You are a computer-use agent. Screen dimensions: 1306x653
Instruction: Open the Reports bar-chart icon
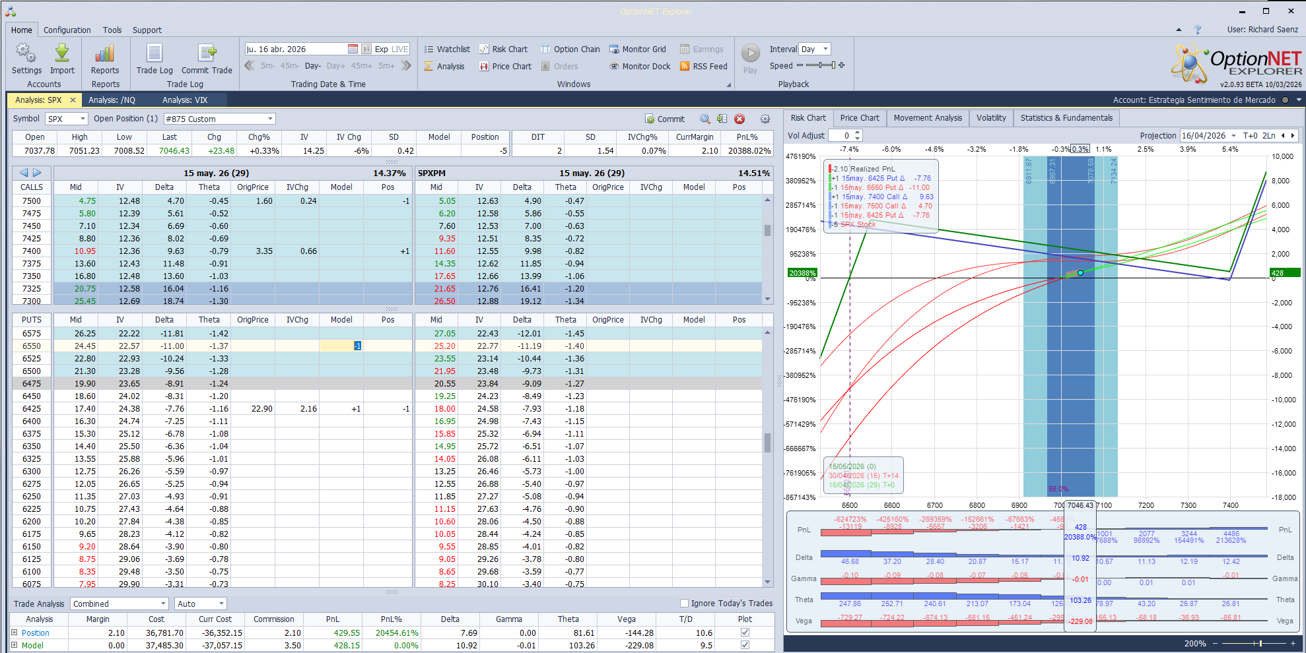point(105,53)
